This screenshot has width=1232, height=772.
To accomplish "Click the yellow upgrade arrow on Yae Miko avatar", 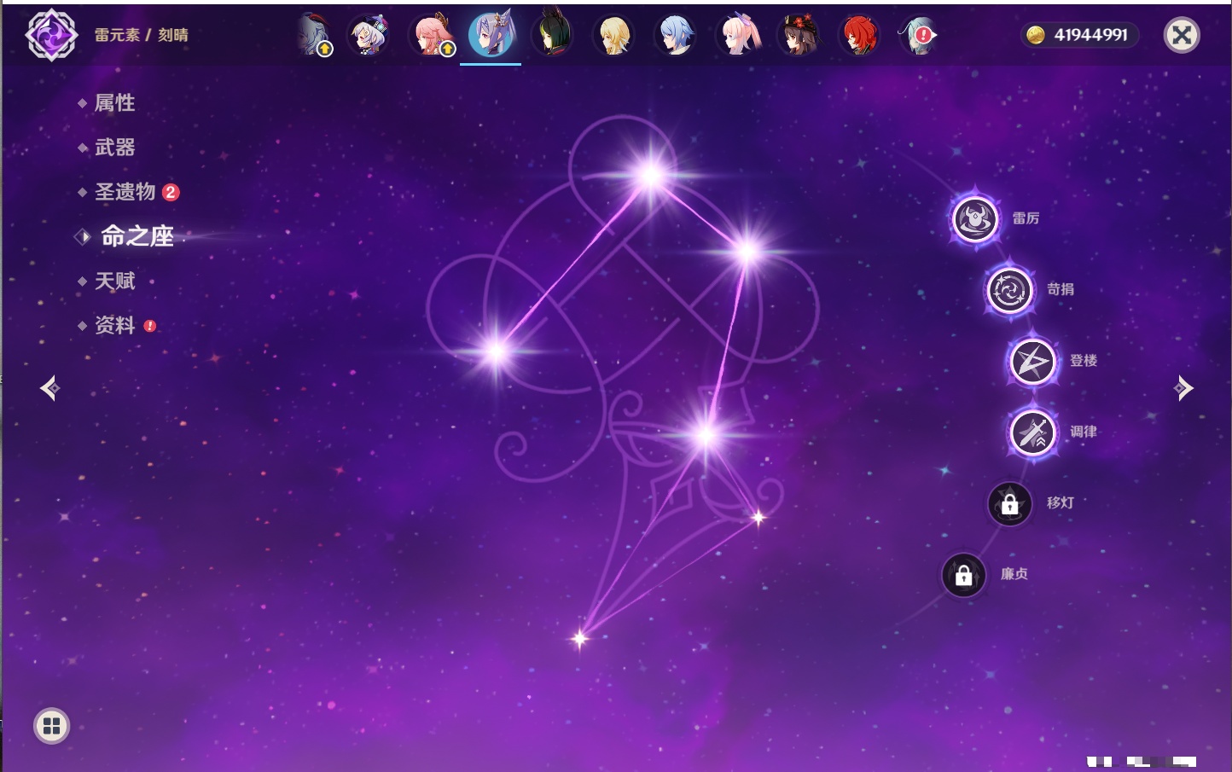I will coord(447,49).
